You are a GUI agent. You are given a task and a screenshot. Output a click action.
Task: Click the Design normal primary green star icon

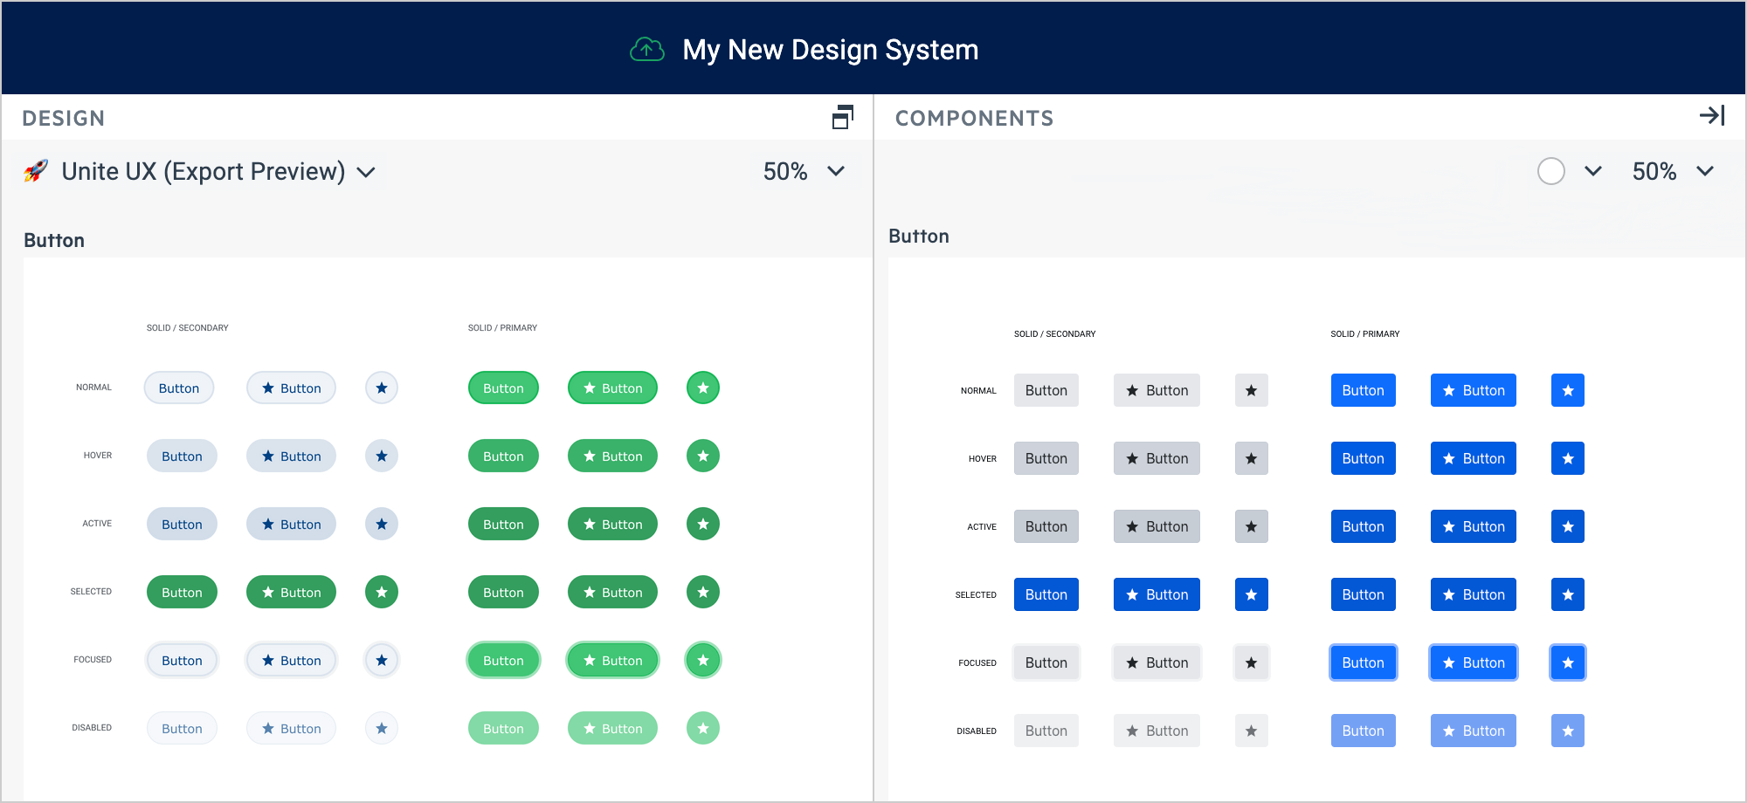pyautogui.click(x=703, y=388)
